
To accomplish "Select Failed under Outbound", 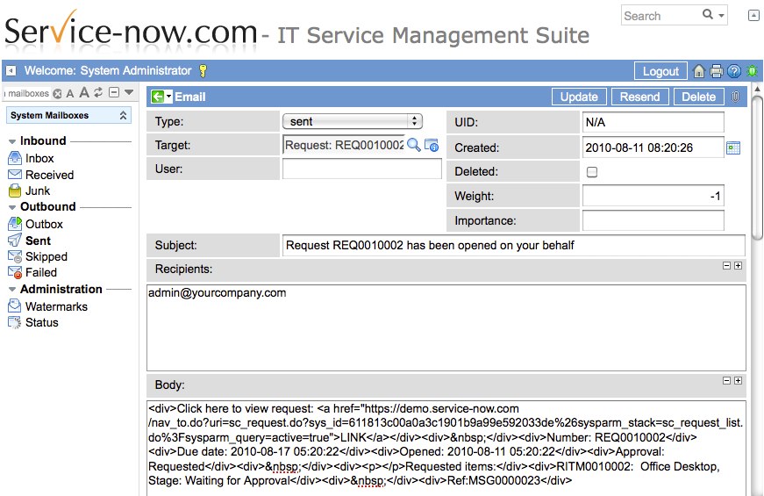I will (40, 272).
